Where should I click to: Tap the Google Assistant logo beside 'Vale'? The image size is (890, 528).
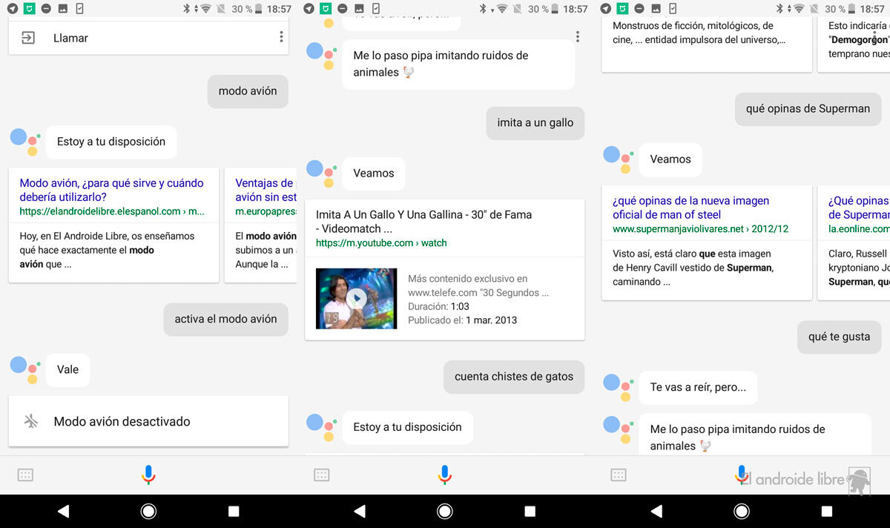point(24,369)
